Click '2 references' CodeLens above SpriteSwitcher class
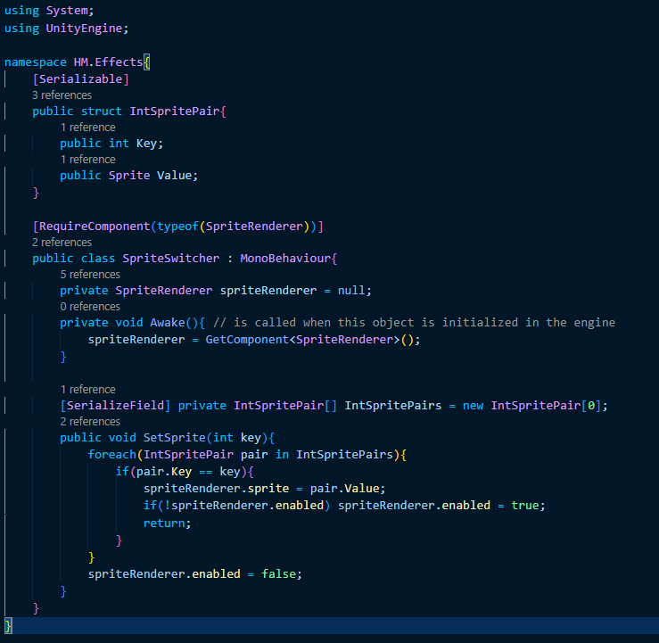This screenshot has height=643, width=659. [62, 243]
